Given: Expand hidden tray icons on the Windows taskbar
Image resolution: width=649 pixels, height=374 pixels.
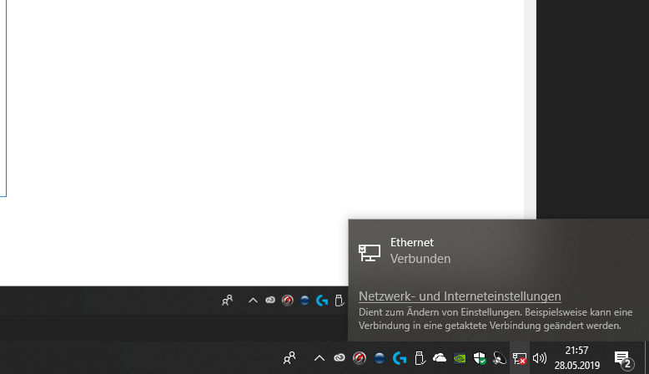Looking at the screenshot, I should 319,358.
